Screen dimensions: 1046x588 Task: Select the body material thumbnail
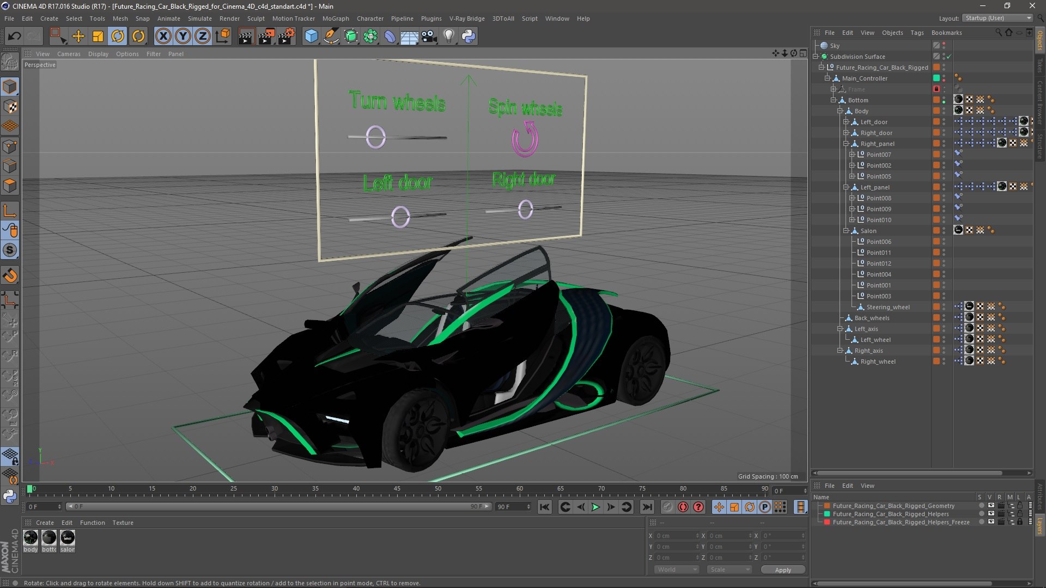(x=31, y=538)
